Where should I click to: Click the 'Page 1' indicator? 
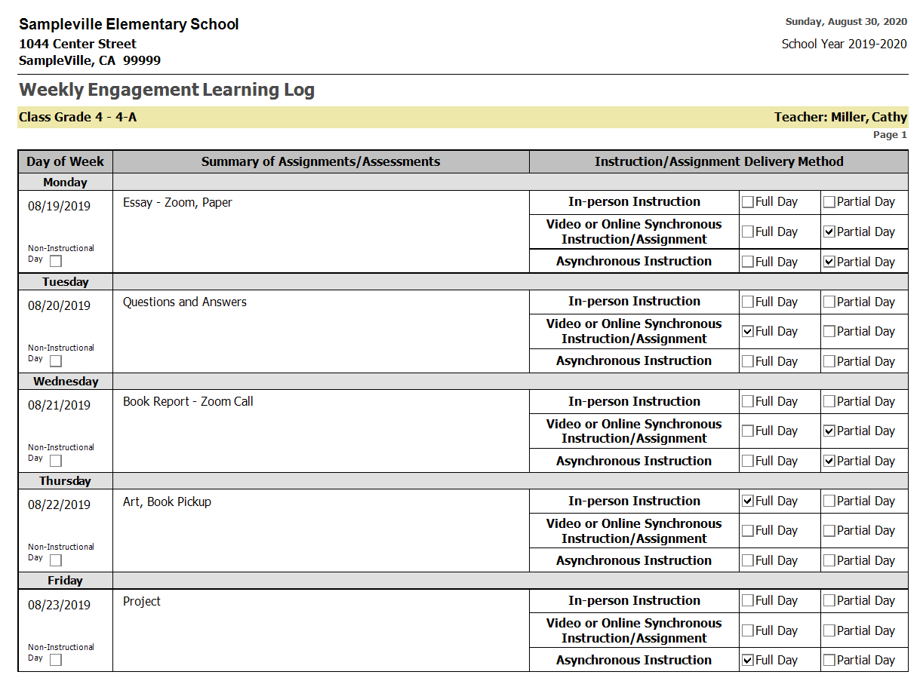click(x=891, y=135)
